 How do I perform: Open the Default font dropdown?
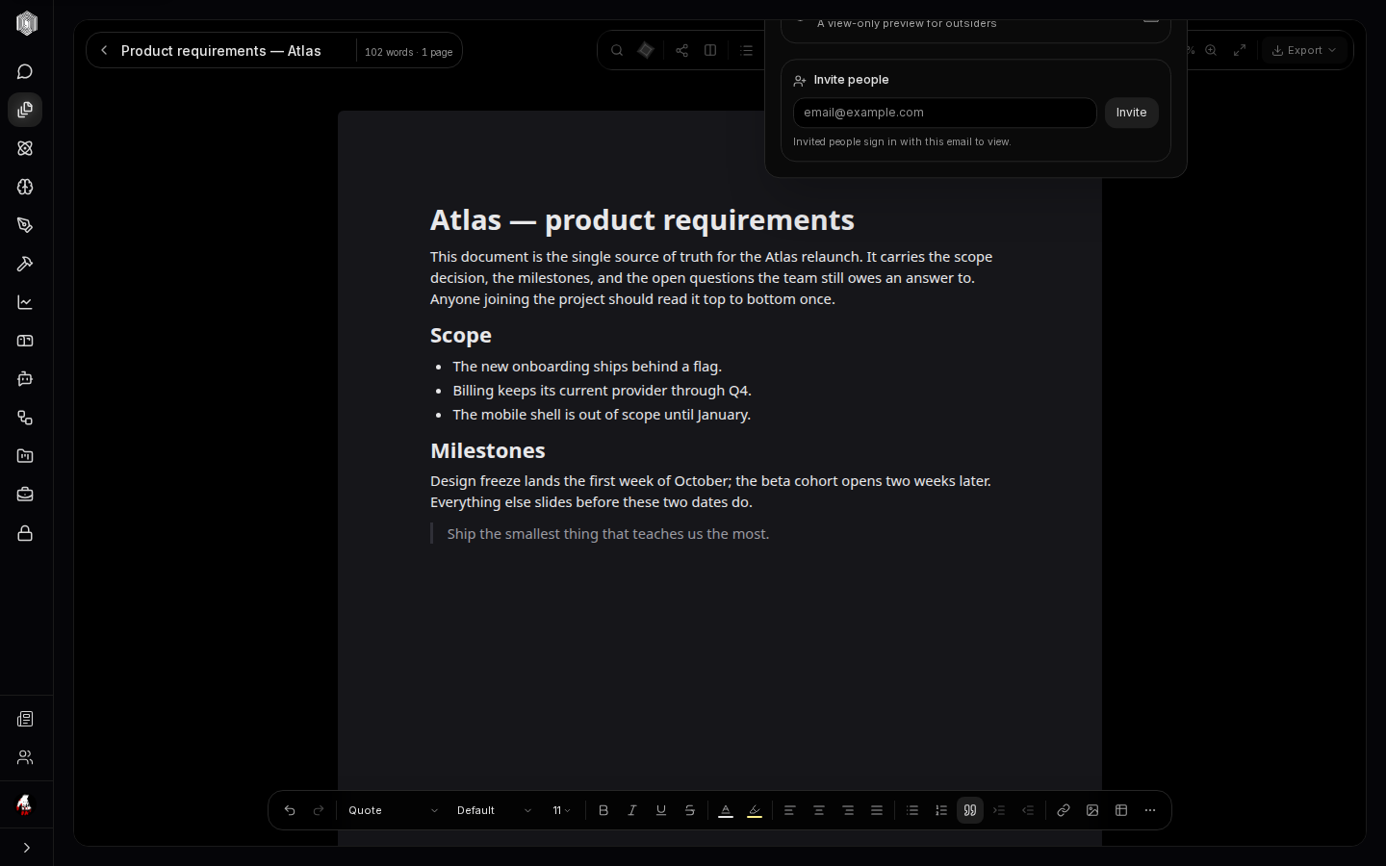pos(494,810)
